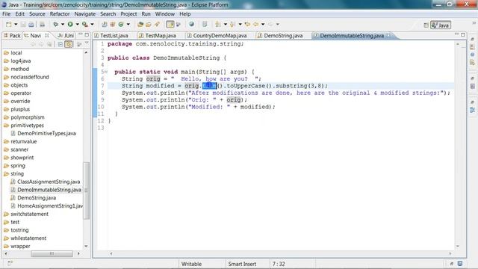478x269 pixels.
Task: Click the New Java Class icon
Action: click(x=121, y=25)
